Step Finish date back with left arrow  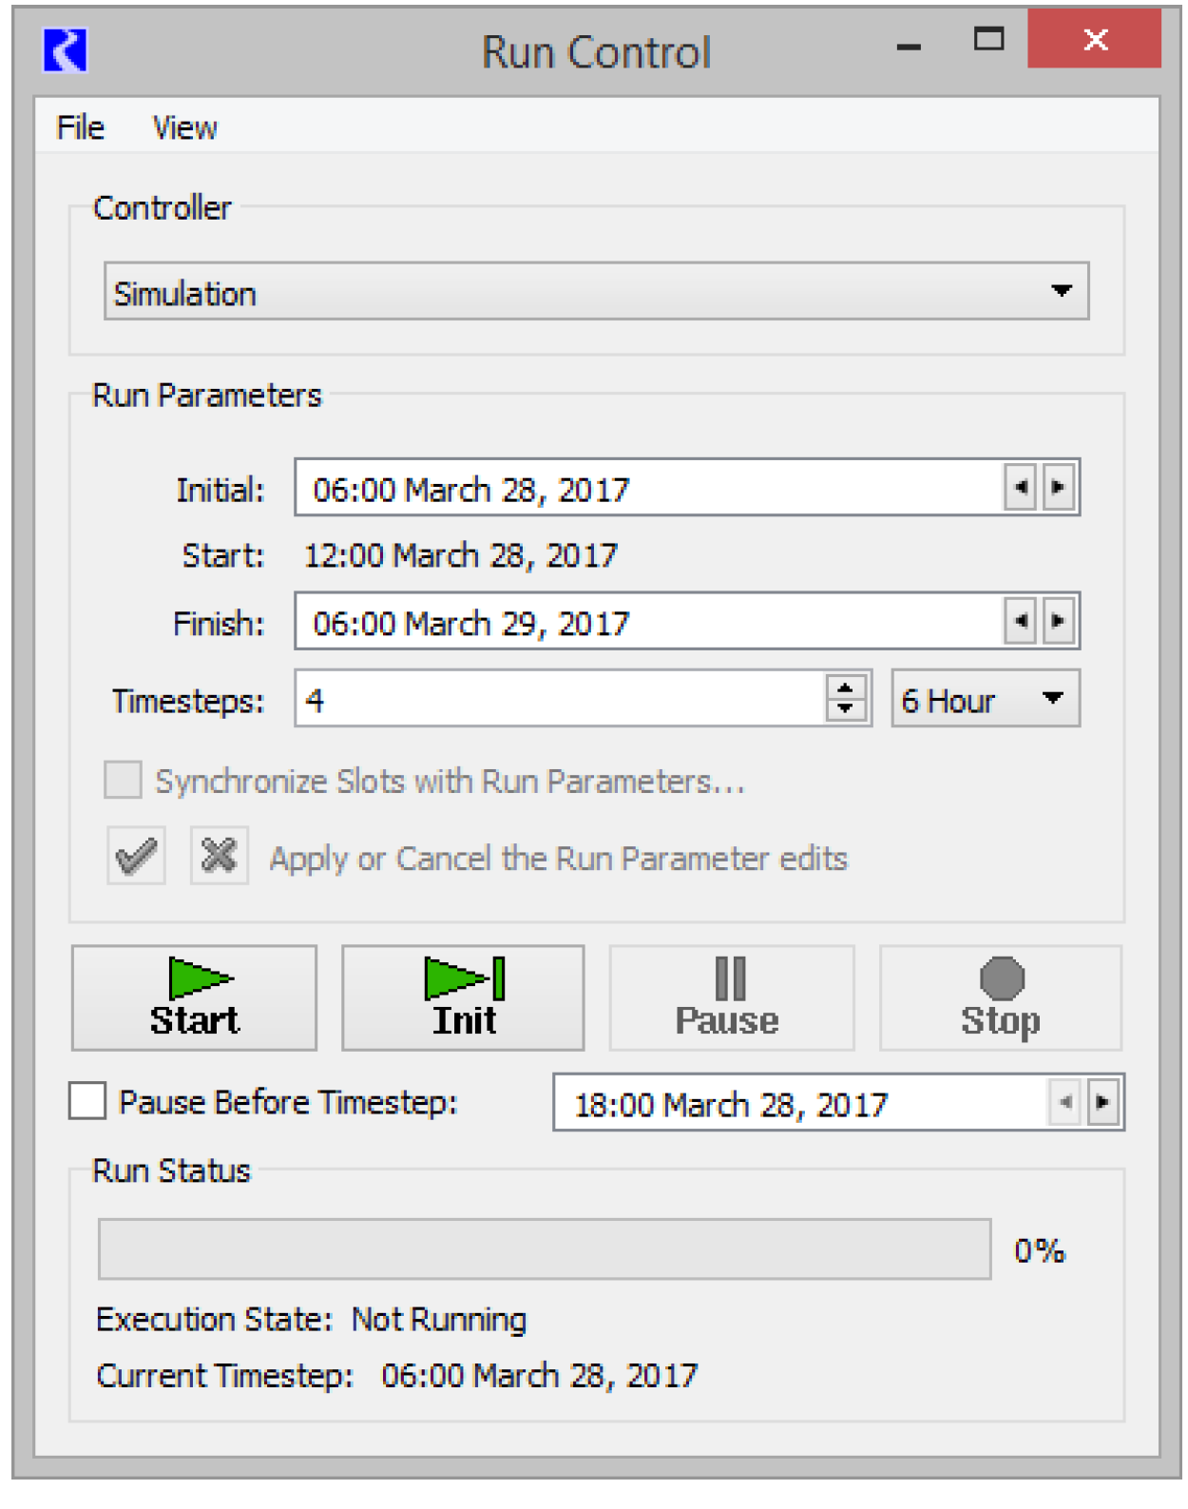coord(1021,621)
